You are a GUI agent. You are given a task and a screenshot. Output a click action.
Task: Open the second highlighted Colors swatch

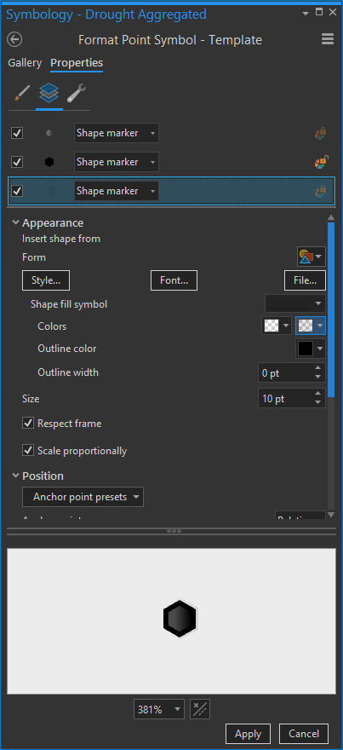(x=311, y=326)
